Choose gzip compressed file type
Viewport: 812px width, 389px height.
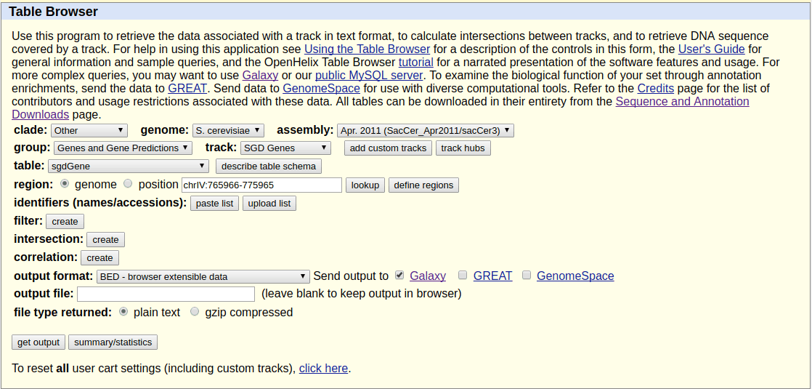(195, 312)
